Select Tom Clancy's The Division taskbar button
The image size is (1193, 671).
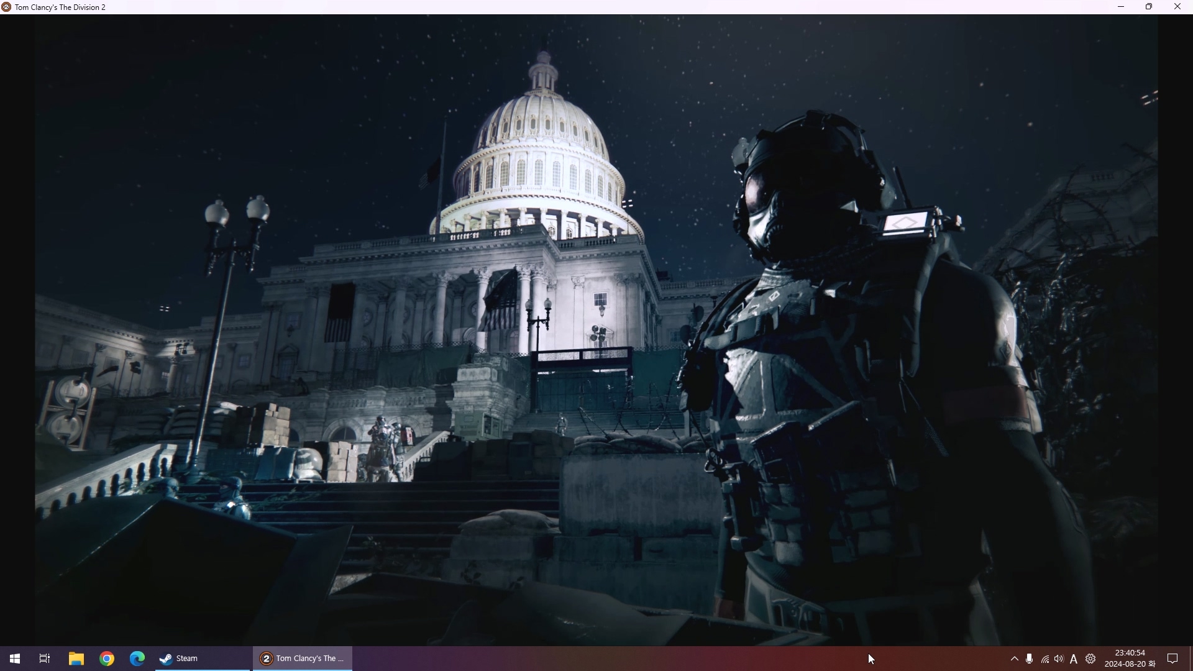pos(303,659)
